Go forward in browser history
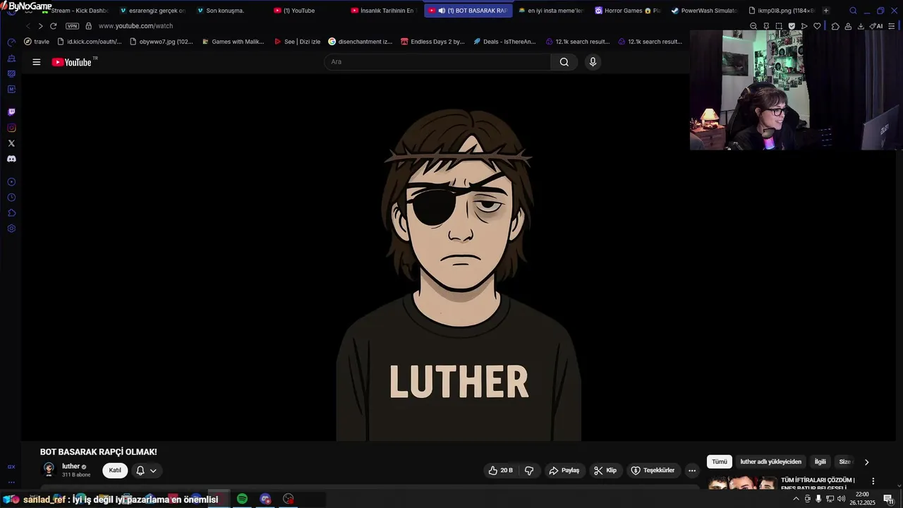Image resolution: width=903 pixels, height=508 pixels. point(40,26)
